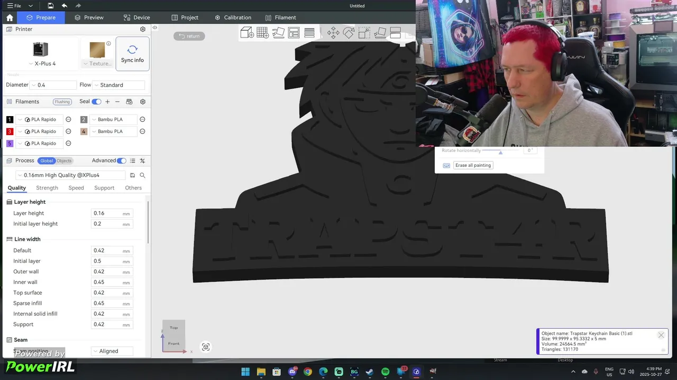Open filament 2 Bambu PLA dropdown

114,120
